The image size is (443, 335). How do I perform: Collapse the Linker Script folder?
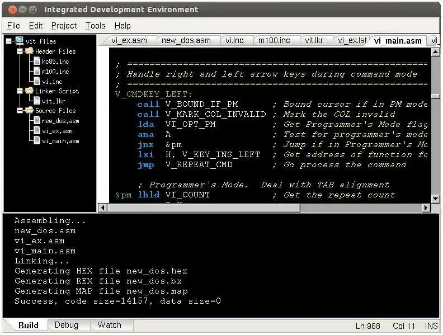[x=20, y=91]
